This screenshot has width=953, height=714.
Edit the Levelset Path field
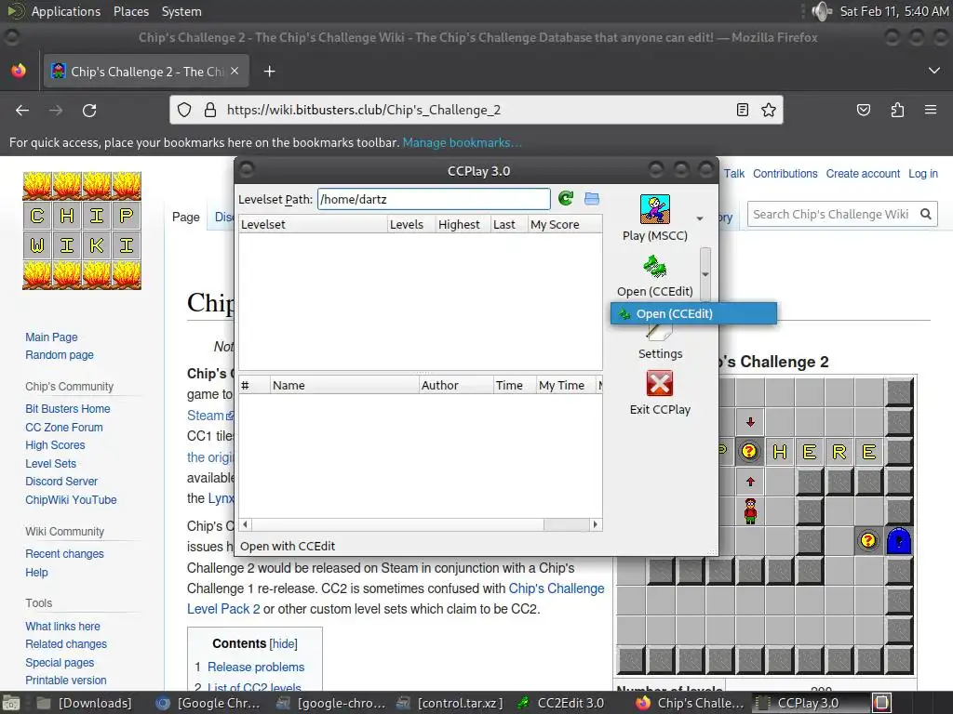[434, 199]
